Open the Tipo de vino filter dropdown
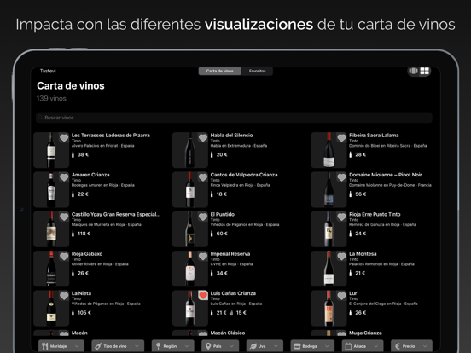Image resolution: width=471 pixels, height=353 pixels. (x=118, y=346)
